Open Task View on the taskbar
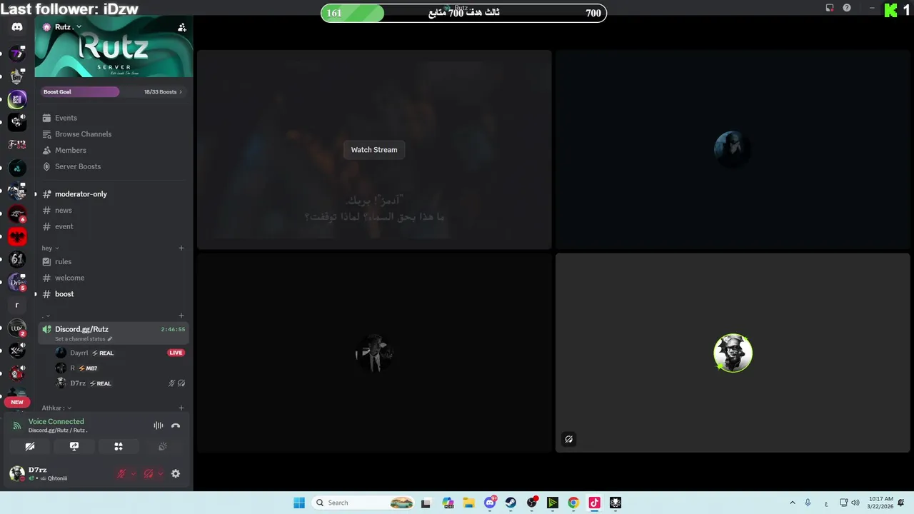The width and height of the screenshot is (914, 514). (426, 503)
